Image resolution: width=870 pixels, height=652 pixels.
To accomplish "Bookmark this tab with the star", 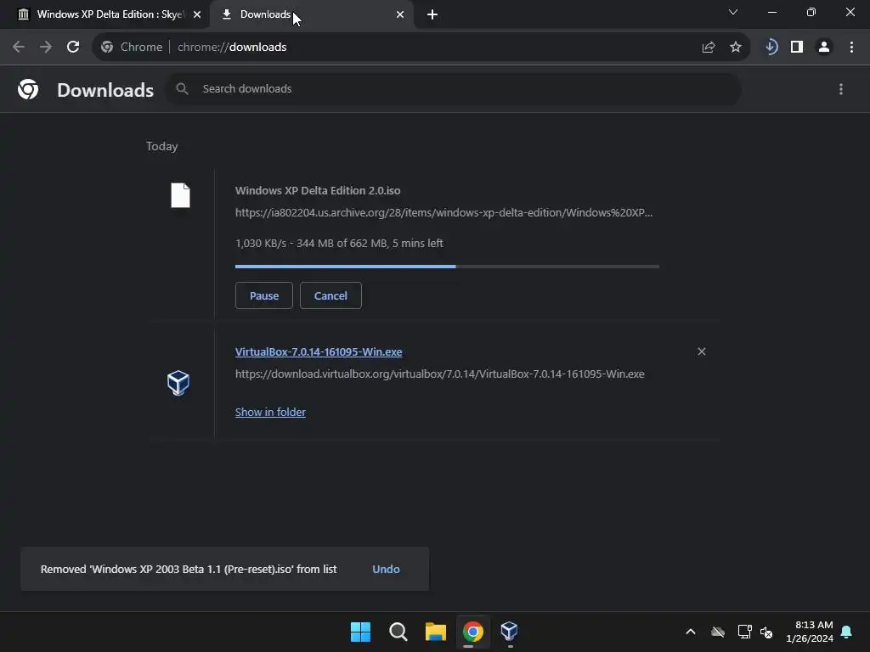I will click(x=736, y=48).
